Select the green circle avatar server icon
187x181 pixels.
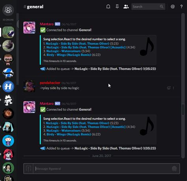point(8,168)
